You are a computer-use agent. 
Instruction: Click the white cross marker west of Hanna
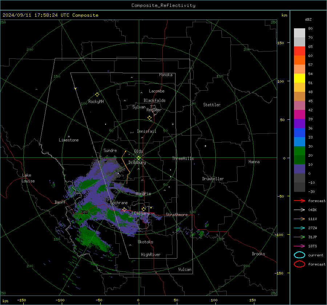[x=205, y=146]
